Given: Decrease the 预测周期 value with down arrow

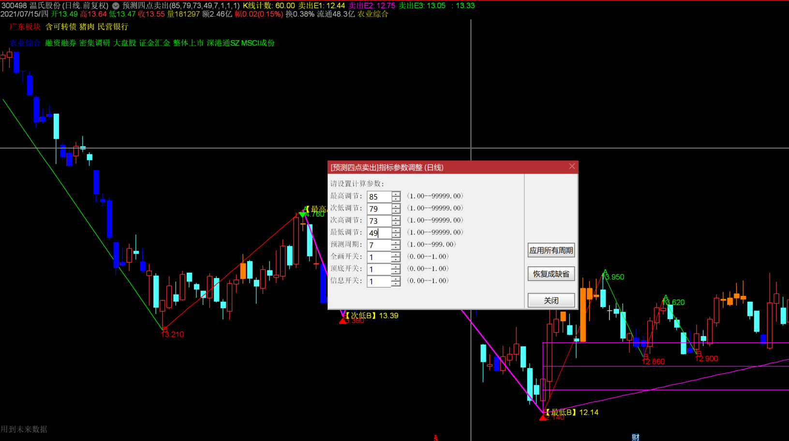Looking at the screenshot, I should pos(396,248).
